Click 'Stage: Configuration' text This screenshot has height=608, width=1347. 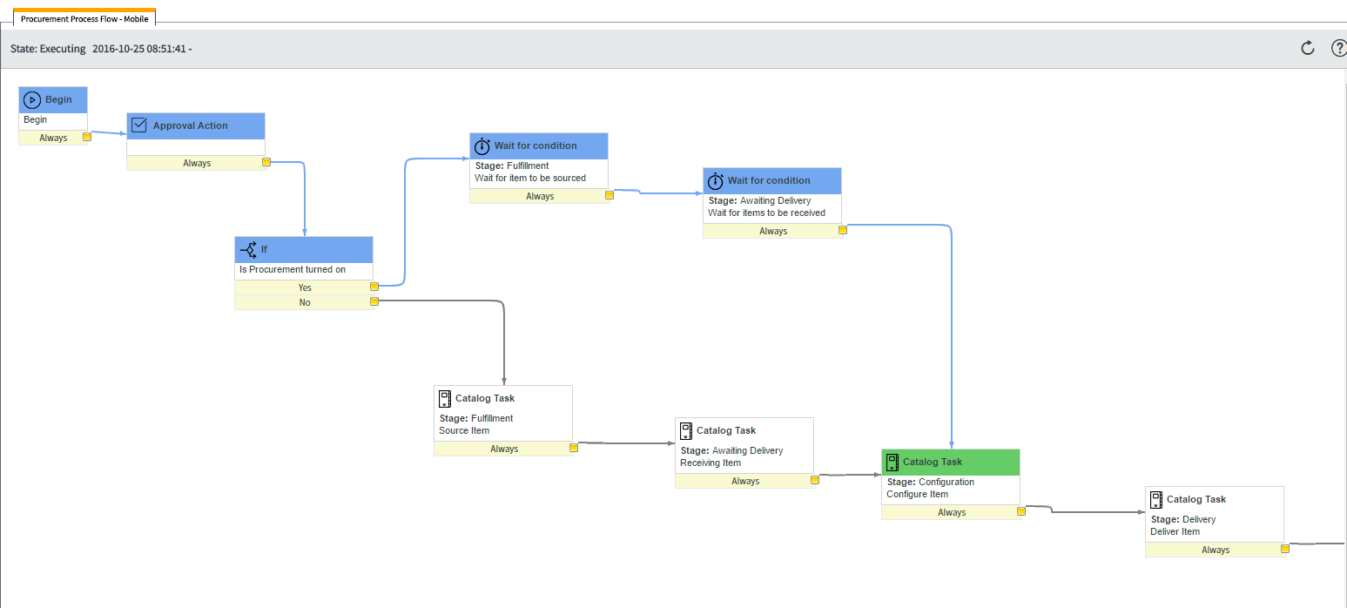point(931,482)
